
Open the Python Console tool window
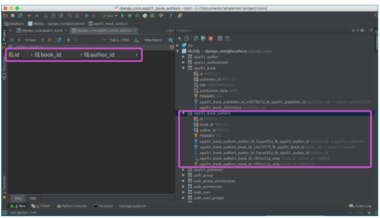coord(72,206)
